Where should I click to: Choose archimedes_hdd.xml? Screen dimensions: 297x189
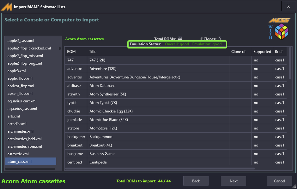(31, 139)
